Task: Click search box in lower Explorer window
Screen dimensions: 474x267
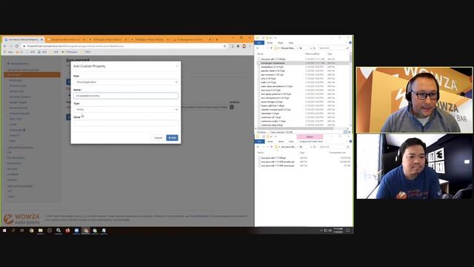Action: point(334,147)
